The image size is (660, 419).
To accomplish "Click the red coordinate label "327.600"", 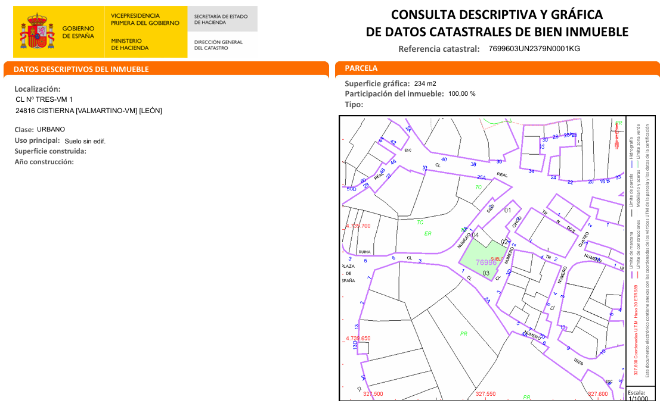I will pyautogui.click(x=598, y=394).
